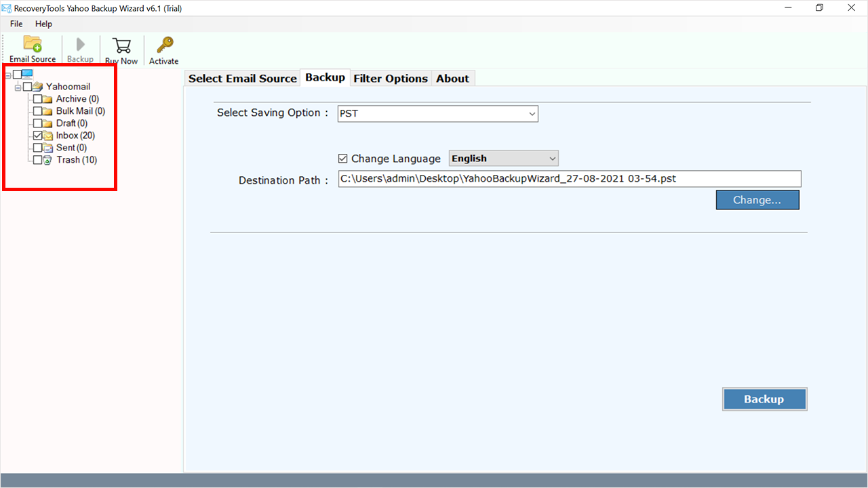Click the Activate key icon
Viewport: 868px width, 488px height.
click(x=164, y=45)
